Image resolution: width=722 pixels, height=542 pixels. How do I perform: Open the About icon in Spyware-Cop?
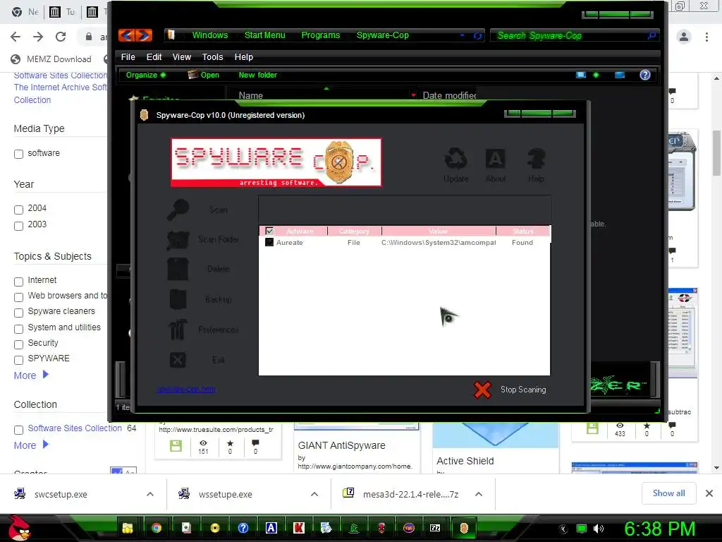tap(496, 159)
